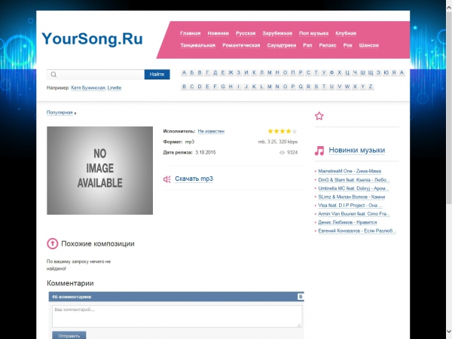Select Latin letter Z in alphabet index
The image size is (452, 339).
tap(371, 87)
